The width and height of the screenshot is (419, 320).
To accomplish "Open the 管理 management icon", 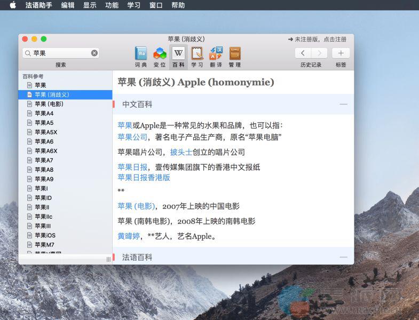I will (x=235, y=54).
